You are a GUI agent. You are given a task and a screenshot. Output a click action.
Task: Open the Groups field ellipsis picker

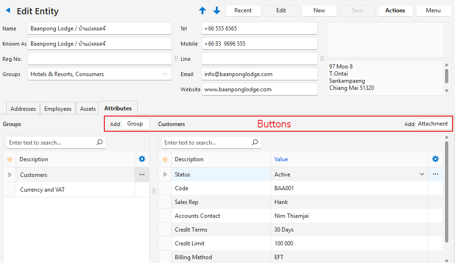click(x=165, y=74)
